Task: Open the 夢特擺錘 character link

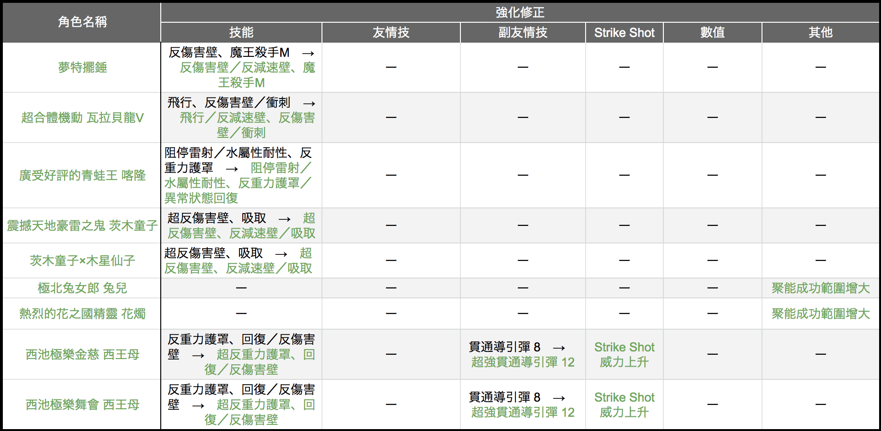Action: click(83, 68)
